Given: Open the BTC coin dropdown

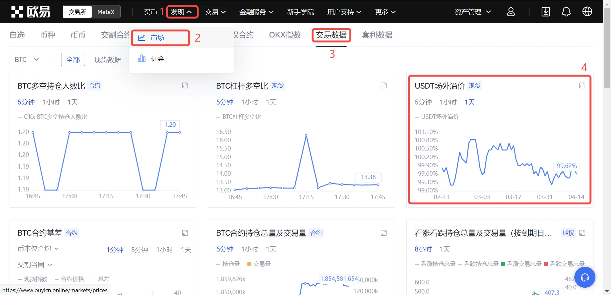Looking at the screenshot, I should 27,59.
